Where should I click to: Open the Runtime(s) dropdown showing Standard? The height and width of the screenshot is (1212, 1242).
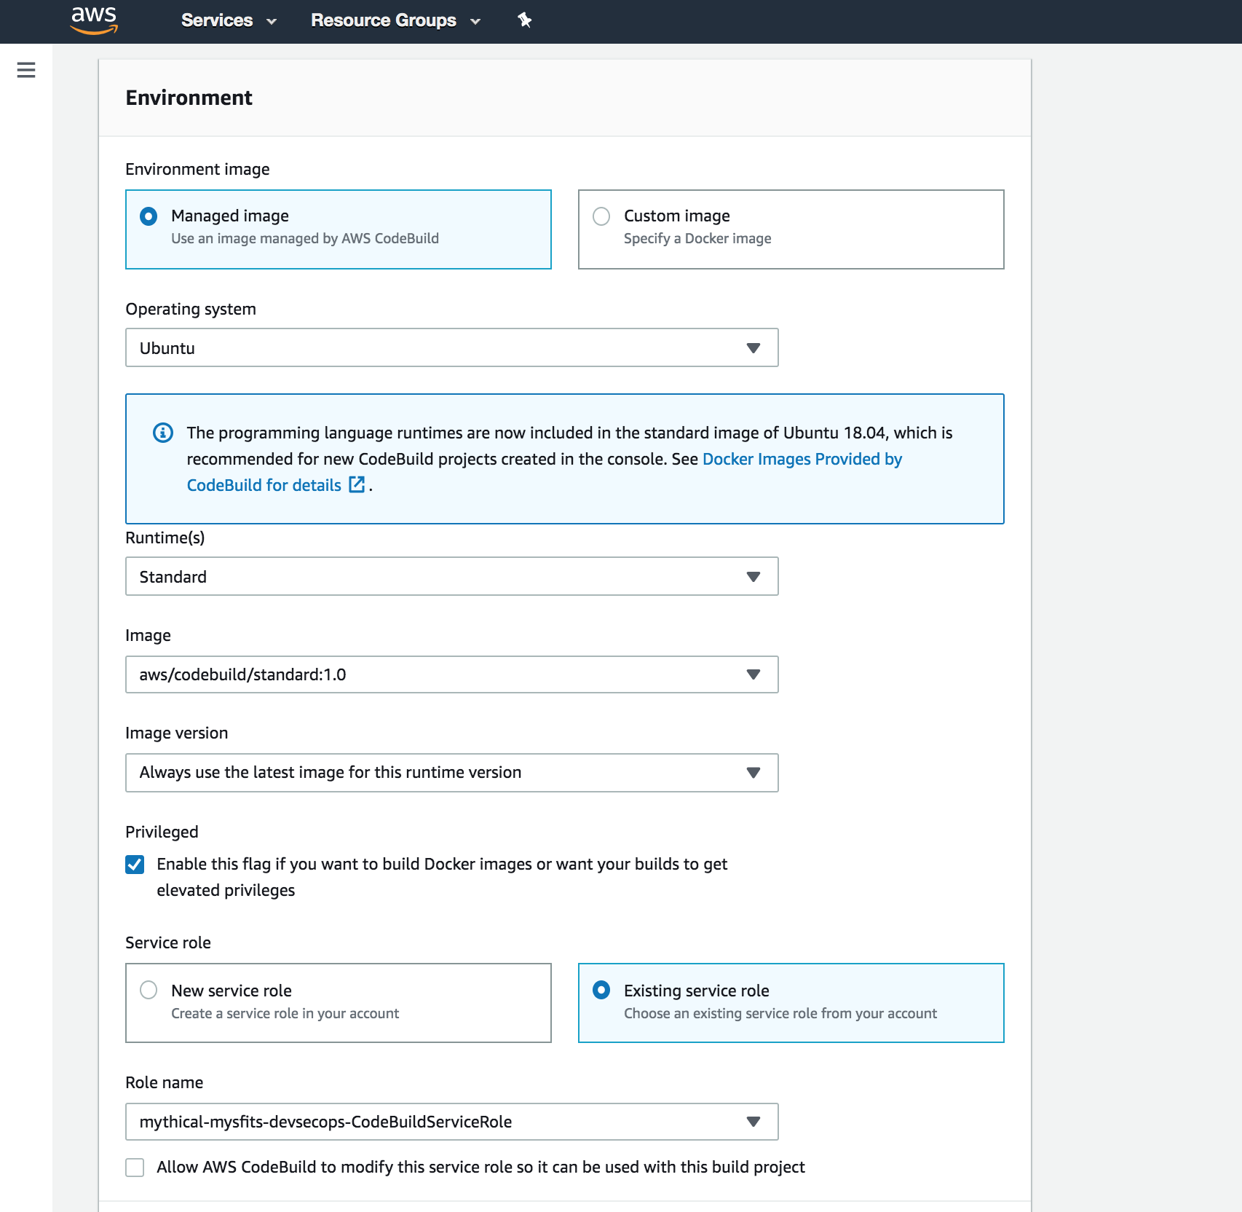pyautogui.click(x=452, y=576)
